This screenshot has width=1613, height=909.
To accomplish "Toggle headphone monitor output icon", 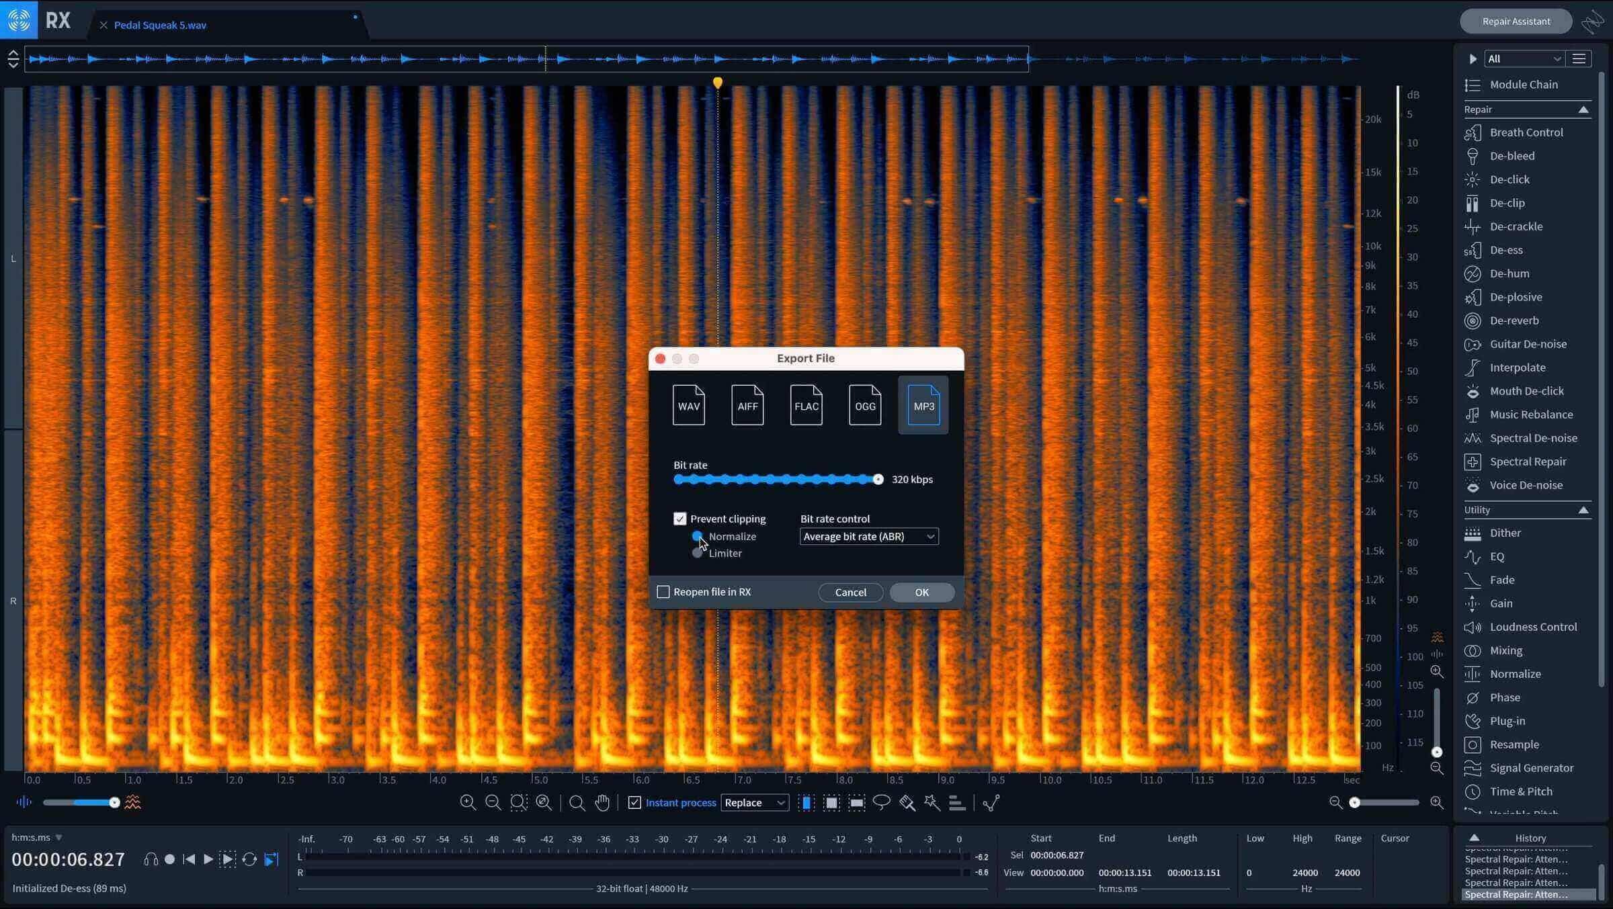I will click(x=151, y=859).
